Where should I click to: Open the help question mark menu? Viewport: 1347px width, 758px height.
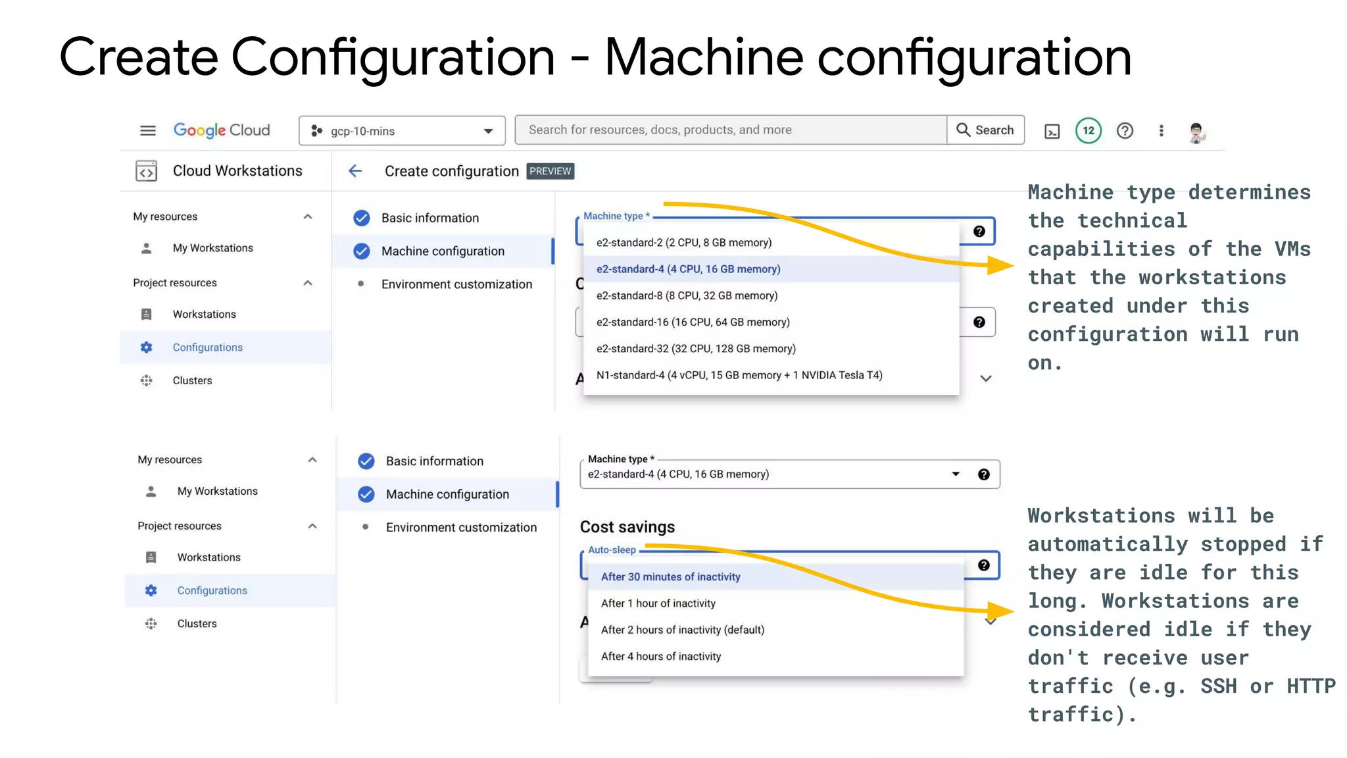pos(1125,130)
